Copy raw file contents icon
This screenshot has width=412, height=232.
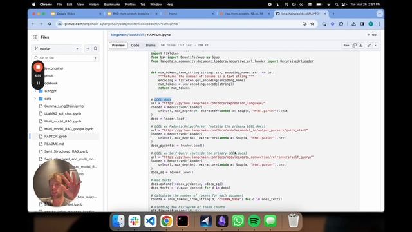[x=355, y=46]
